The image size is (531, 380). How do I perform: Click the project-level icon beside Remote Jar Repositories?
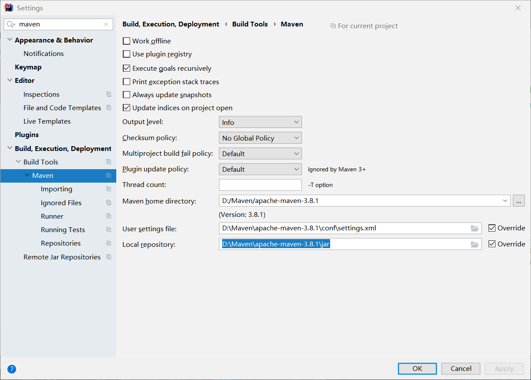pos(108,257)
